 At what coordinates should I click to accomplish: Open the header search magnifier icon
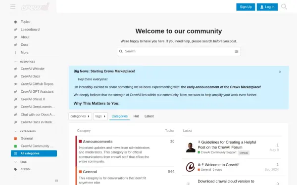tap(284, 7)
